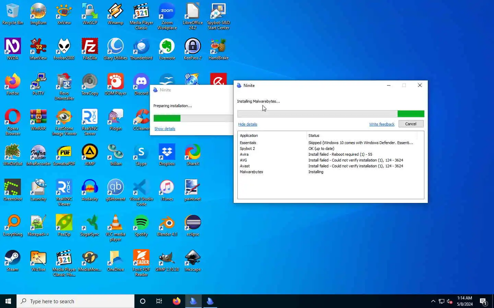Click the Spybot-S&D Start Center icon

219,16
